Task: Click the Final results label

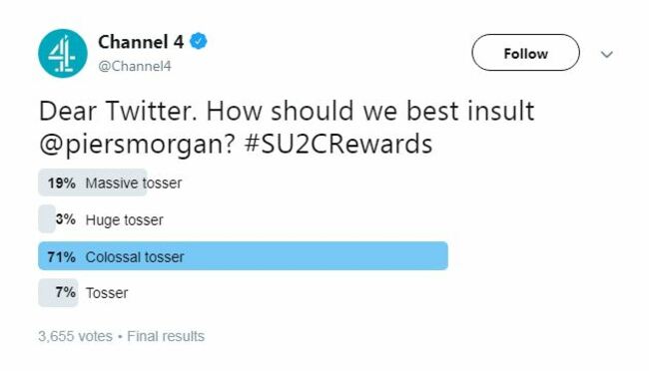Action: tap(166, 336)
